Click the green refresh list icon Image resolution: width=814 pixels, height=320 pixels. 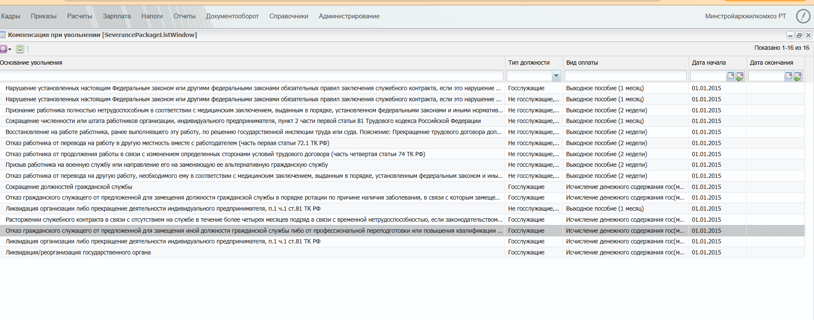[20, 49]
